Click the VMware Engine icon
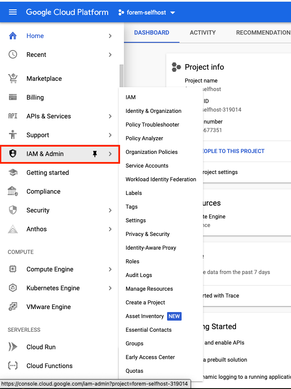 (x=13, y=307)
